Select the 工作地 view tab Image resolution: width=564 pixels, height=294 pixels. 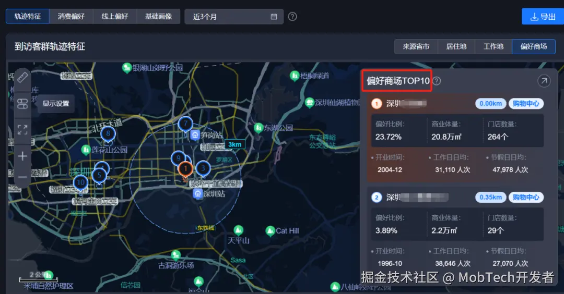[494, 47]
